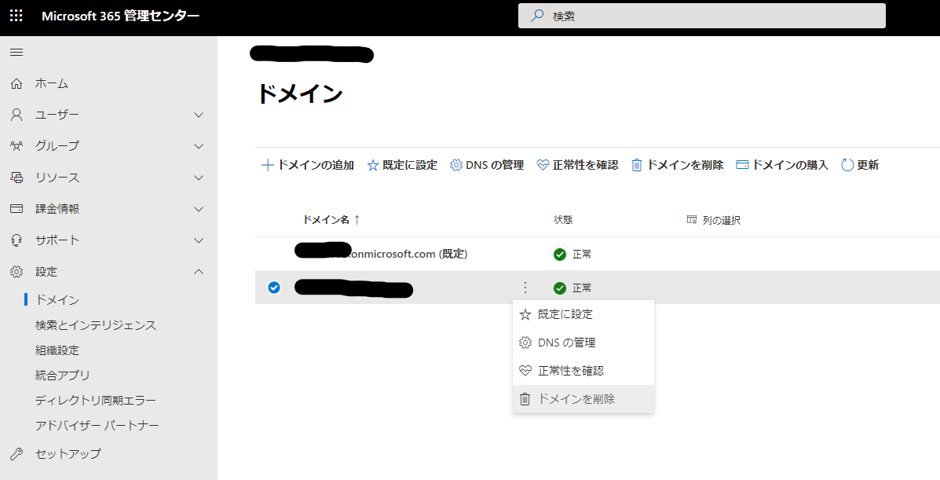Click star icon in context menu

coord(525,314)
